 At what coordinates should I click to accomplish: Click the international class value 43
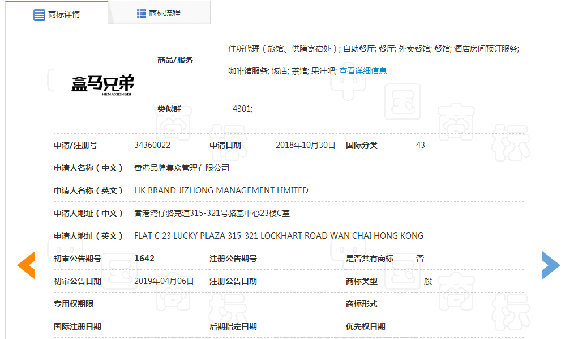tap(420, 145)
